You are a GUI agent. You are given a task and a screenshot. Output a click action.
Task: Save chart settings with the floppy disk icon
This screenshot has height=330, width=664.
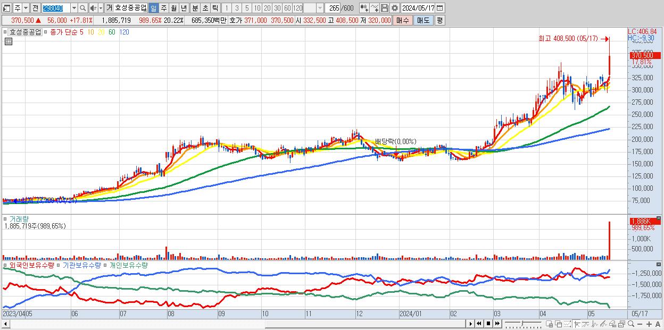[x=385, y=8]
